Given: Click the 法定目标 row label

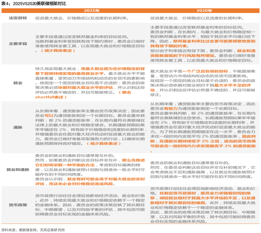Looking at the screenshot, I should pyautogui.click(x=18, y=18).
